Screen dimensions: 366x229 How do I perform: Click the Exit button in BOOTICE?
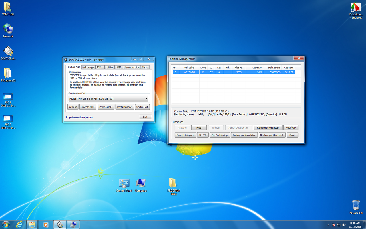(x=145, y=117)
